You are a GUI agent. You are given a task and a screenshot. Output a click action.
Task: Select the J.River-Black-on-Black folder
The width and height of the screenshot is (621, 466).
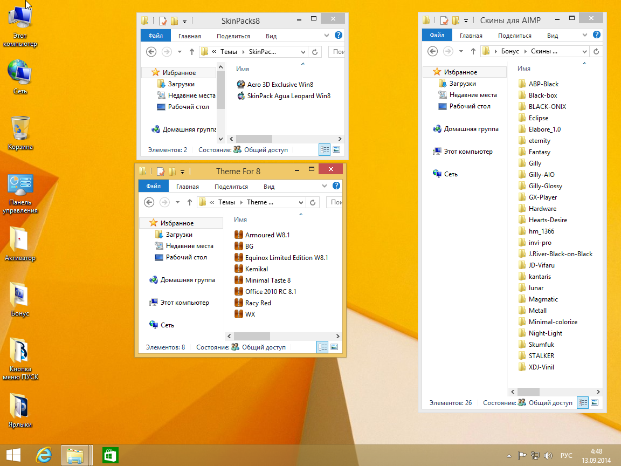(556, 254)
